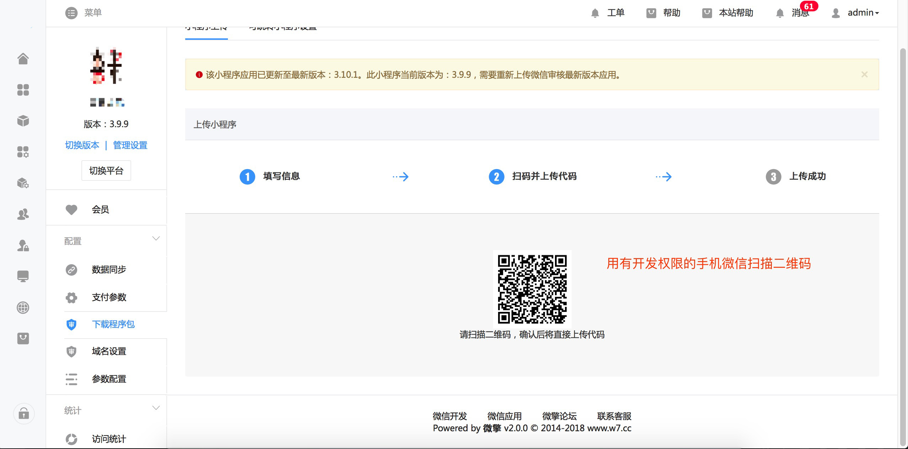
Task: Open 访问统计 in the side menu
Action: pos(109,439)
